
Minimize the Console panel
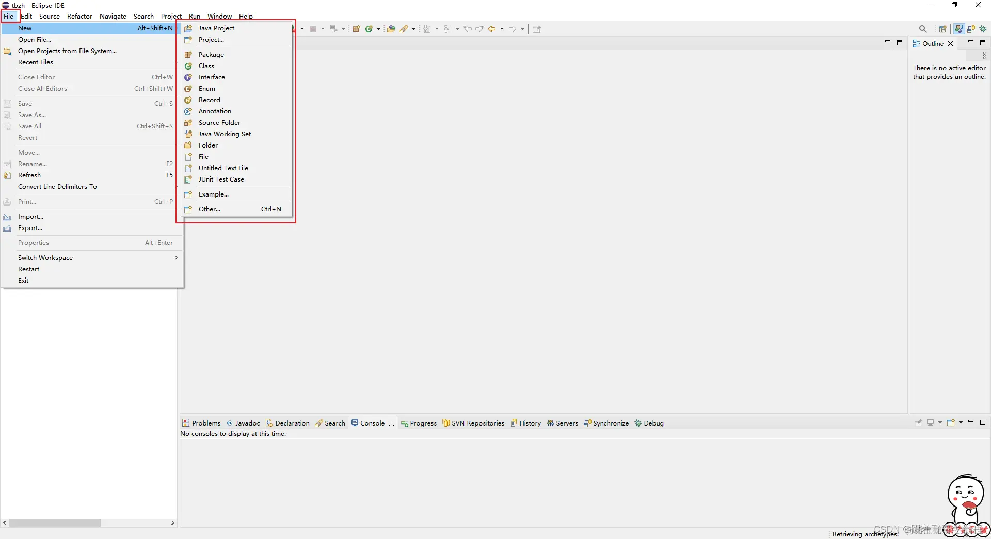[971, 421]
